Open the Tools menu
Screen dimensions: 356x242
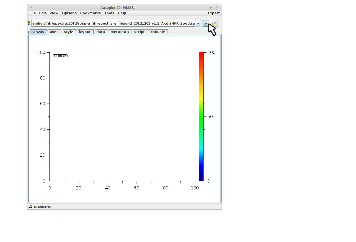pyautogui.click(x=109, y=13)
